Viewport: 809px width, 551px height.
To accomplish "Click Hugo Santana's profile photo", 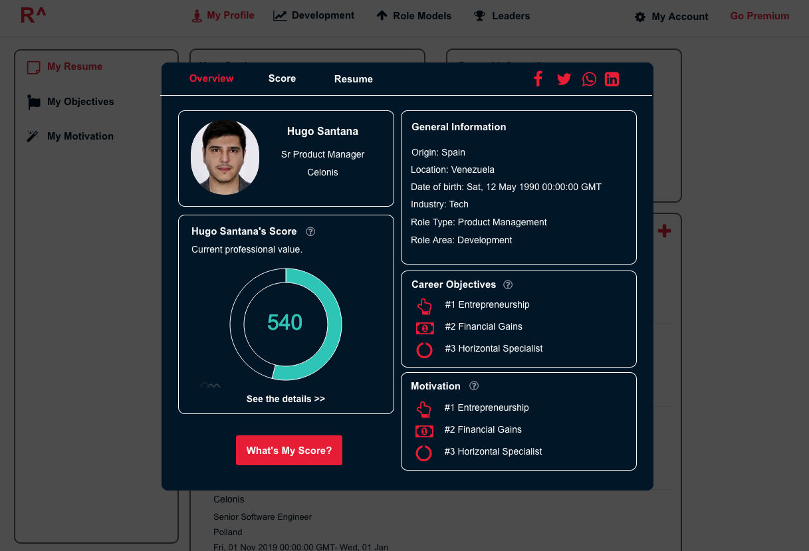I will (x=225, y=157).
